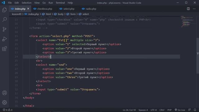Start Go Live server

coord(180,110)
